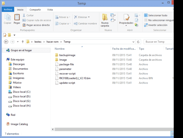Select the backupimage folder
The height and width of the screenshot is (138, 183).
67,55
